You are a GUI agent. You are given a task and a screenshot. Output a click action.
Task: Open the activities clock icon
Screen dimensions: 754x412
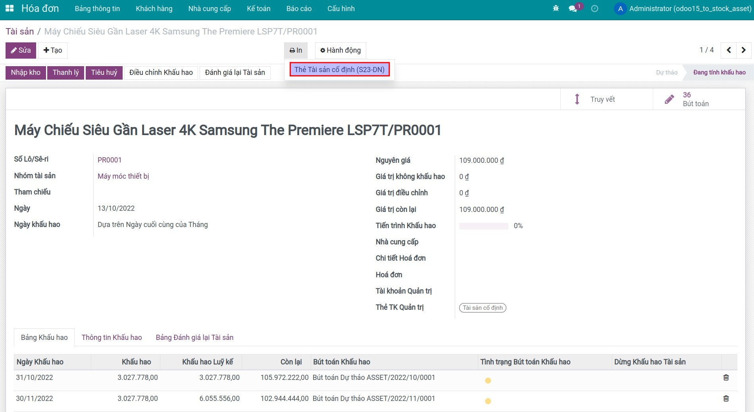point(594,8)
